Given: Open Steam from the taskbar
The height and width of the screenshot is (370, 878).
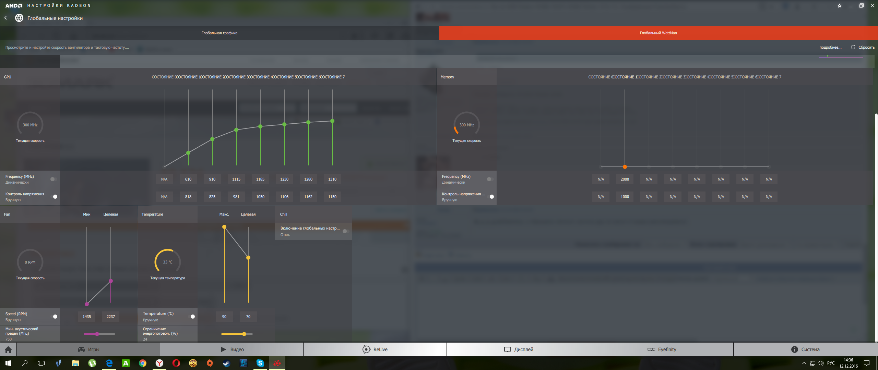Looking at the screenshot, I should coord(226,363).
